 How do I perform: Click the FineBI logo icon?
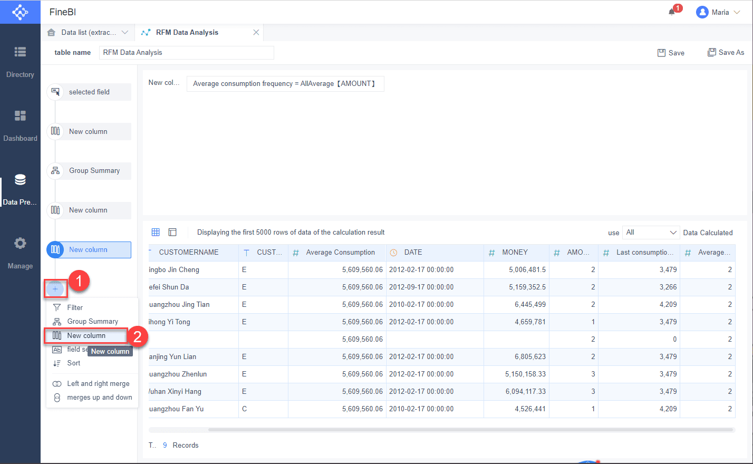coord(20,12)
